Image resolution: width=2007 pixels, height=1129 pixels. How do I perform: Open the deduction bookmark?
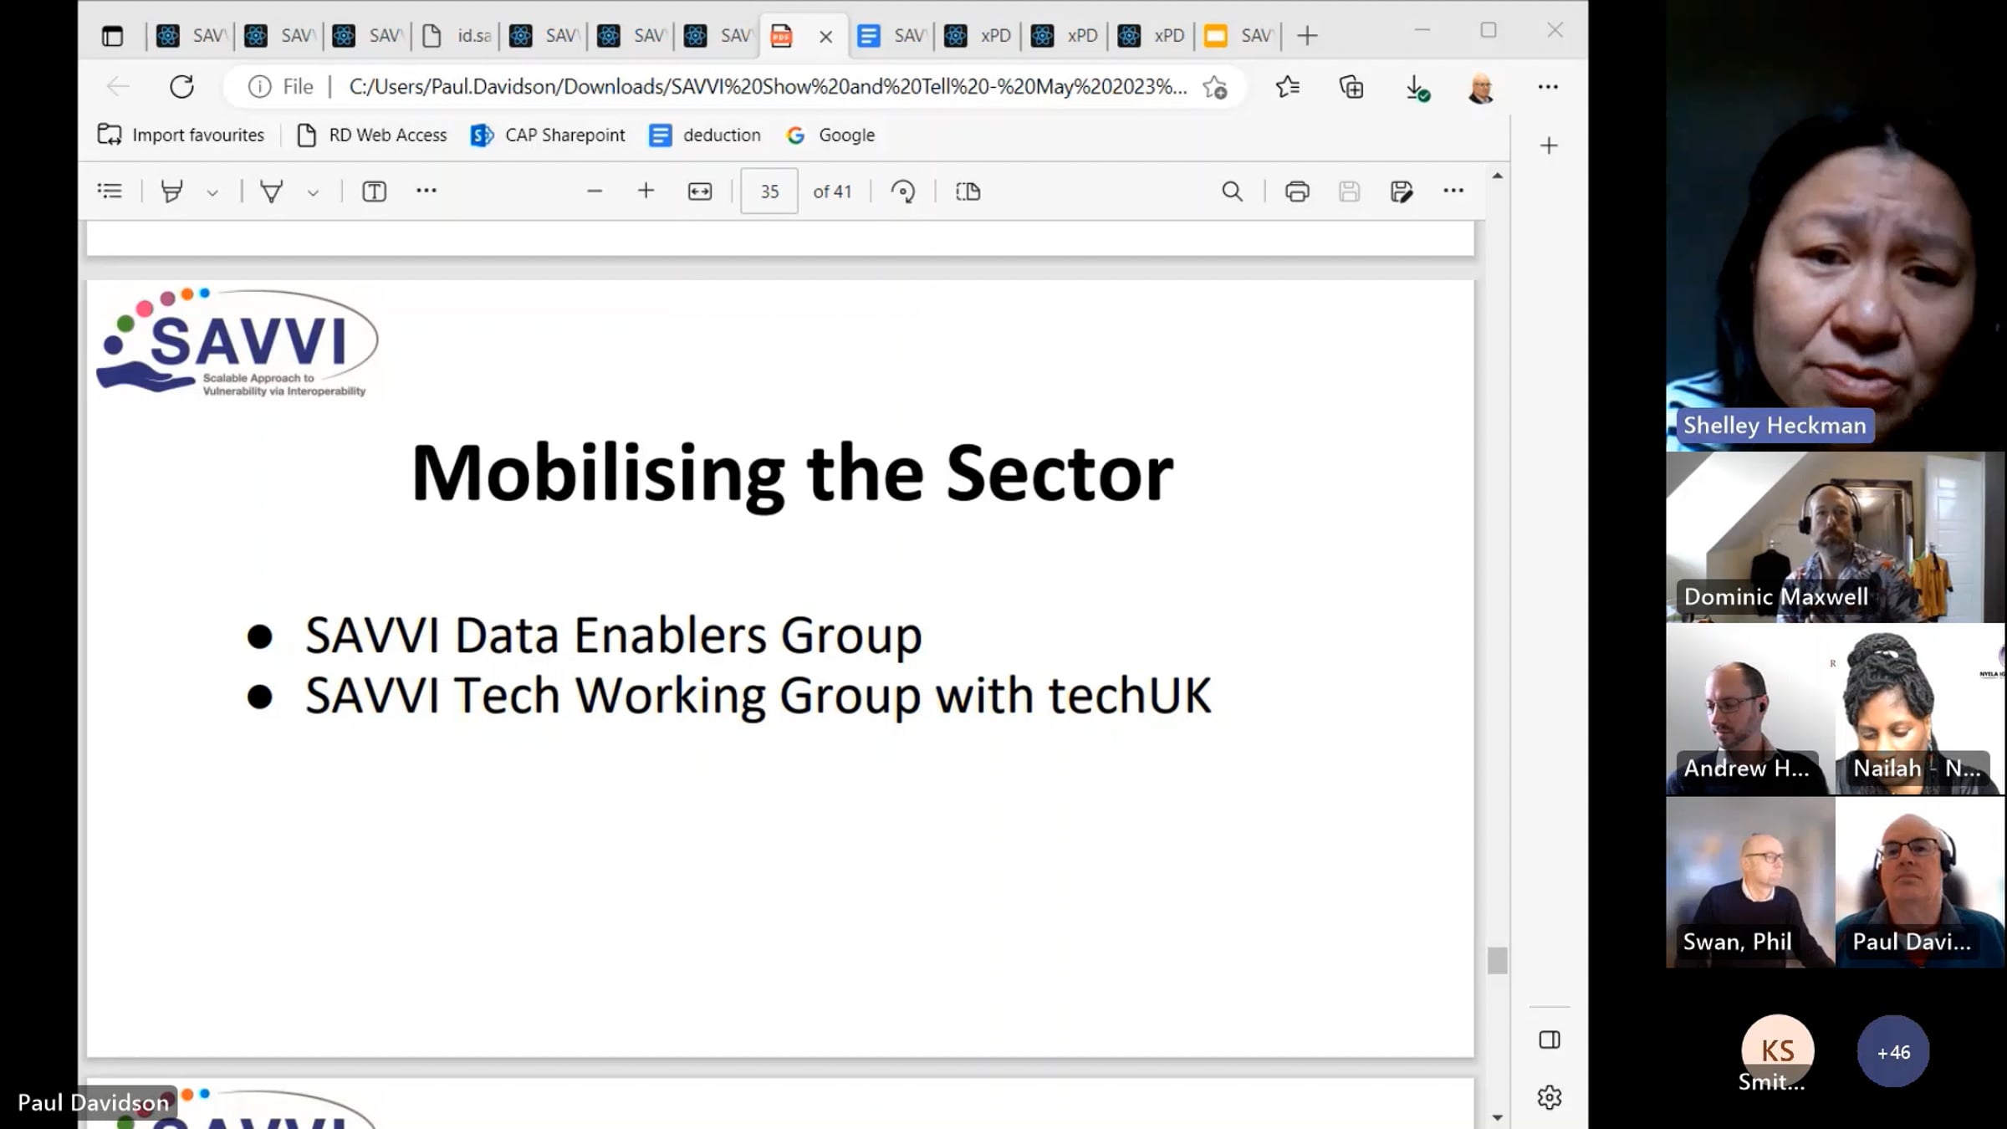(705, 135)
